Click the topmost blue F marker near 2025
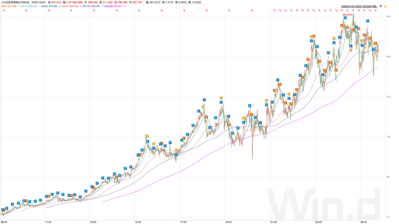 [x=368, y=21]
